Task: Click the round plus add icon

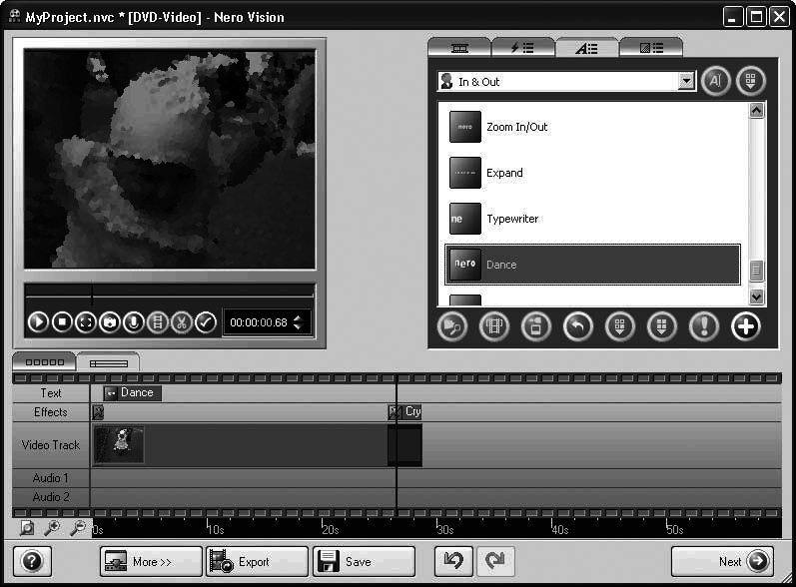Action: click(x=745, y=326)
